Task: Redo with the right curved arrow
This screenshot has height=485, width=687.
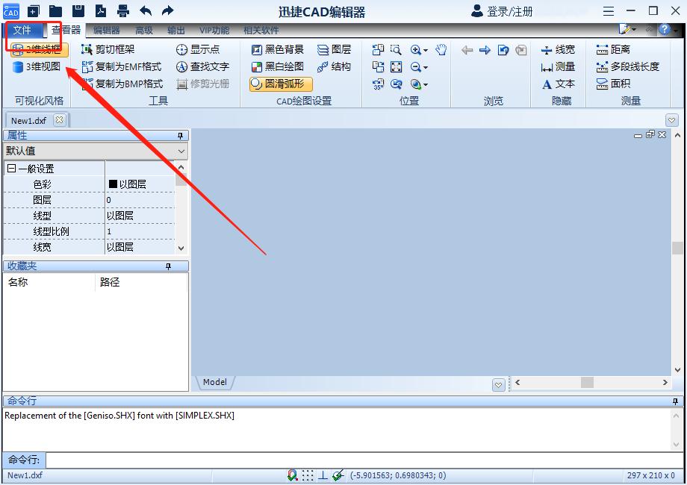Action: pos(168,11)
